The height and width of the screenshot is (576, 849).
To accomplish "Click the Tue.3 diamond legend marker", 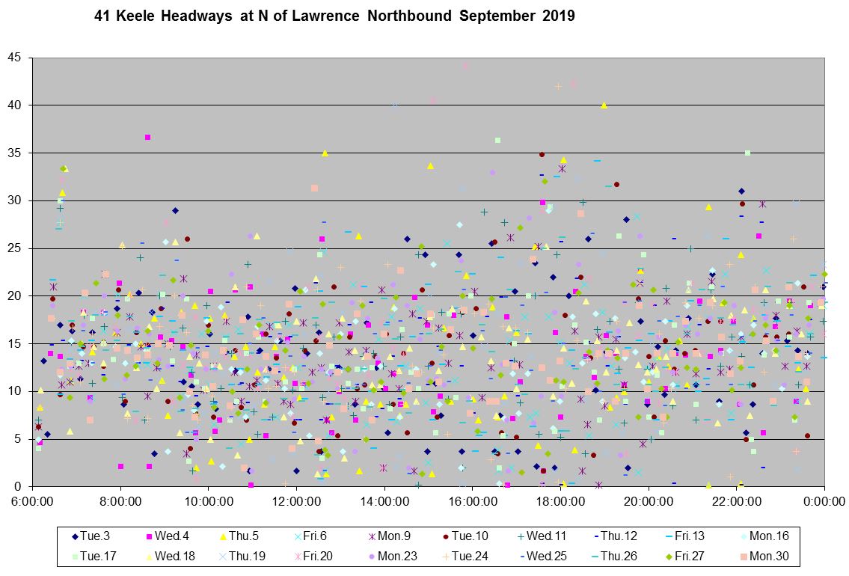I will [75, 536].
